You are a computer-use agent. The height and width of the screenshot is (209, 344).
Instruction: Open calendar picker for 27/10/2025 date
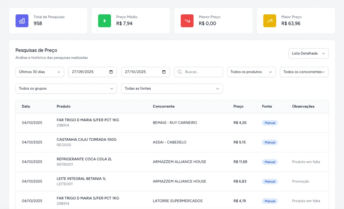pyautogui.click(x=164, y=72)
